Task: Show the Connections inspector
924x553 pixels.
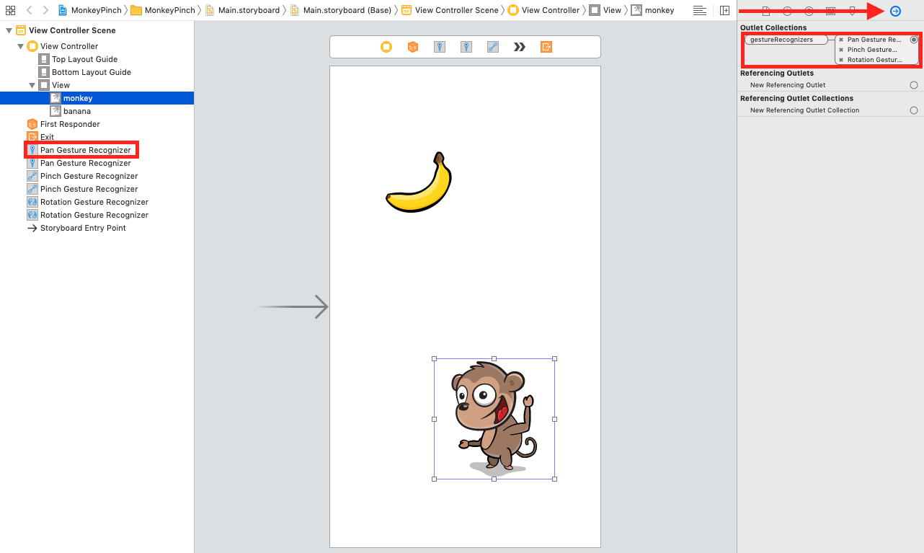Action: [x=895, y=11]
